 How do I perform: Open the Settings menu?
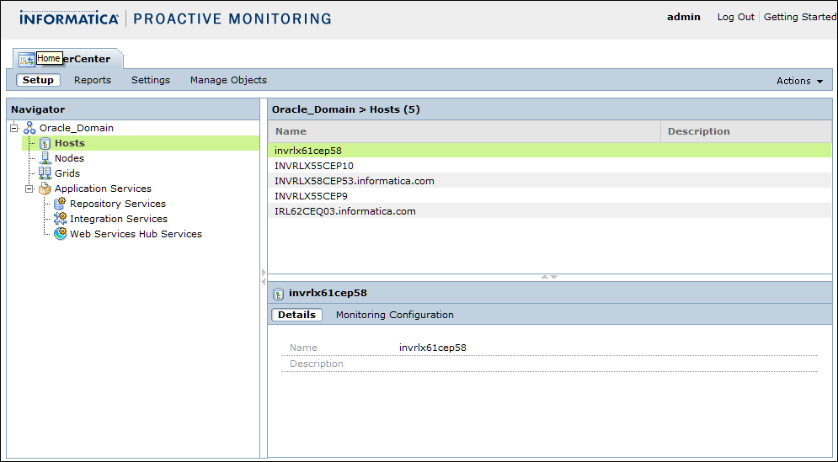pos(151,80)
